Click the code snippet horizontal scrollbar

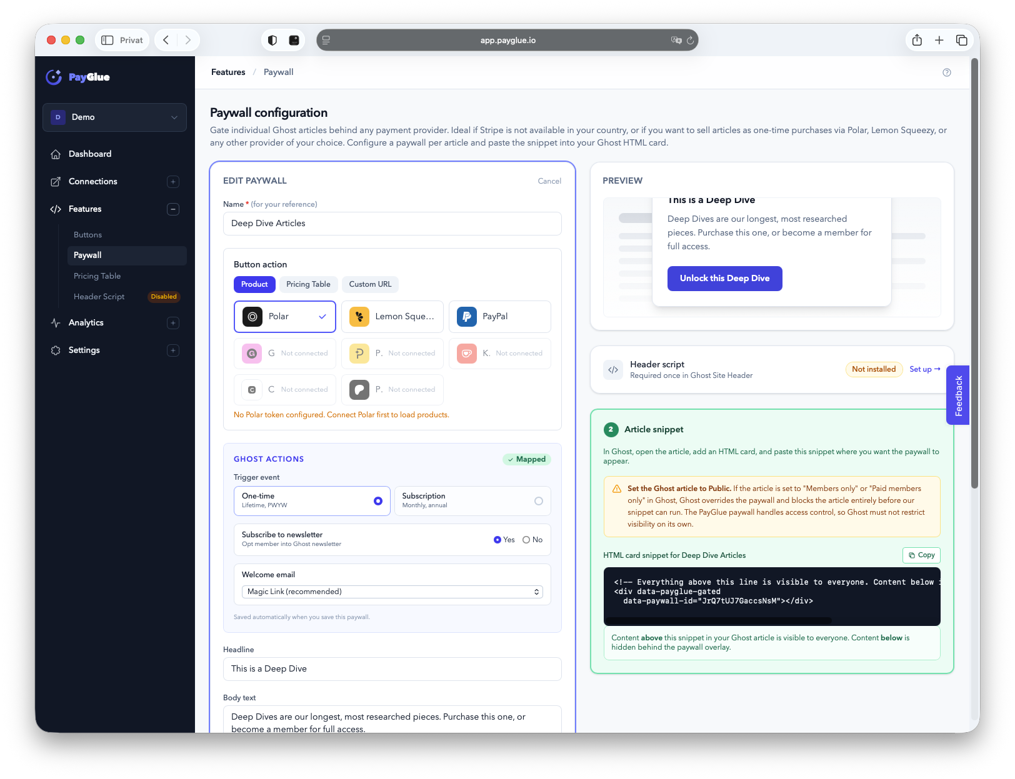[719, 621]
